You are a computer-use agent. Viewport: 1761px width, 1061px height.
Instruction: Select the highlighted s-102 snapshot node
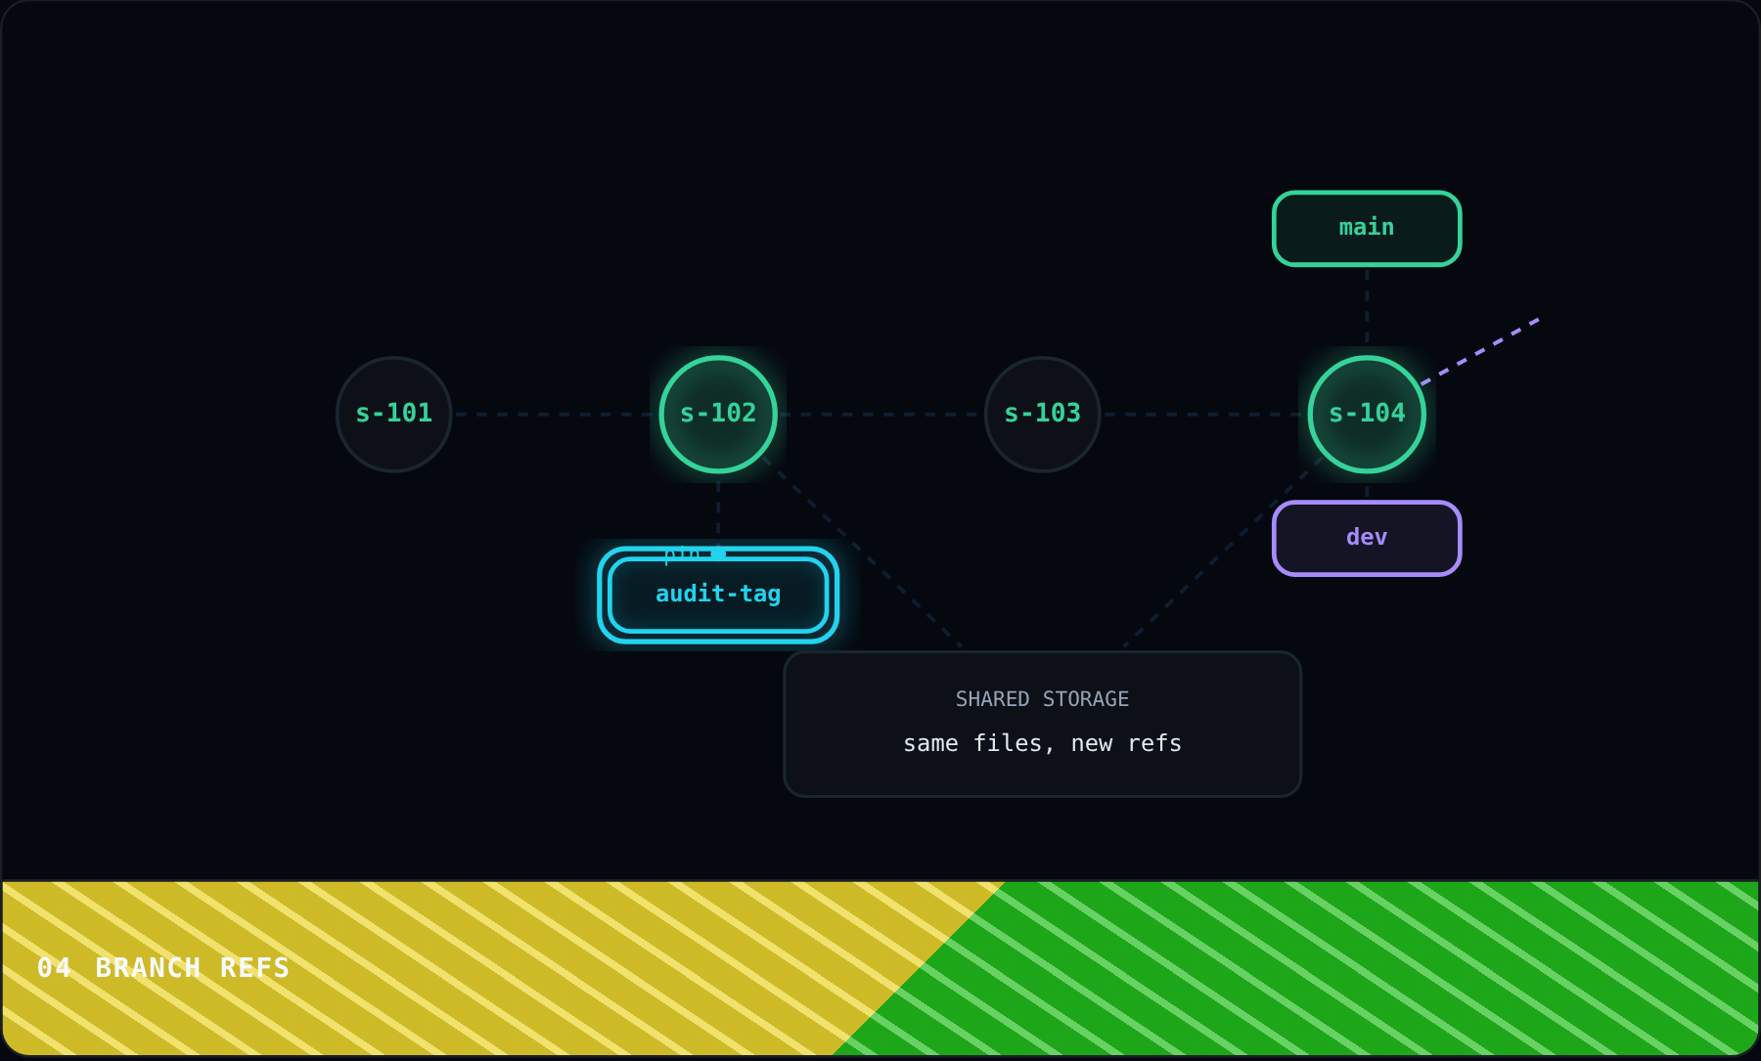coord(718,415)
